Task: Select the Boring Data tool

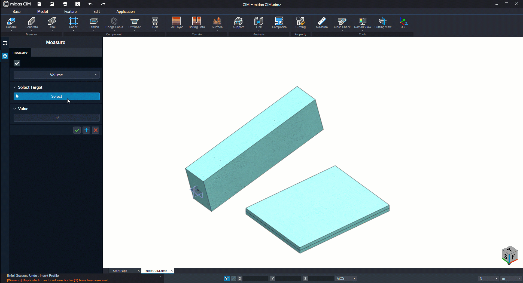Action: 197,23
